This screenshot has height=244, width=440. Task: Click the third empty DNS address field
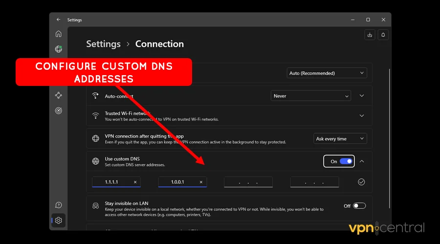tap(248, 182)
